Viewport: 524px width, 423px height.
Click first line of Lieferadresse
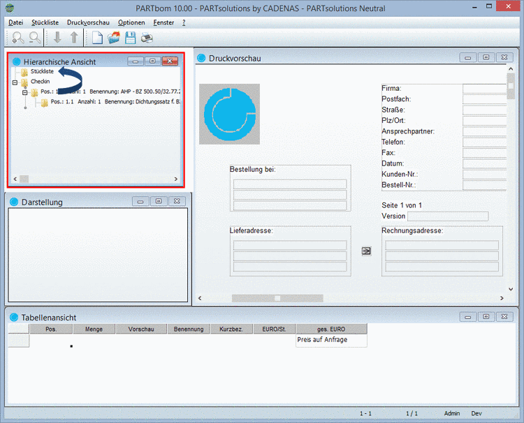pos(290,246)
